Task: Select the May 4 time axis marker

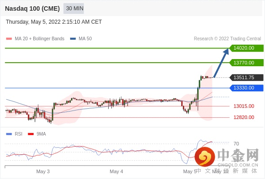Action: tap(116, 171)
